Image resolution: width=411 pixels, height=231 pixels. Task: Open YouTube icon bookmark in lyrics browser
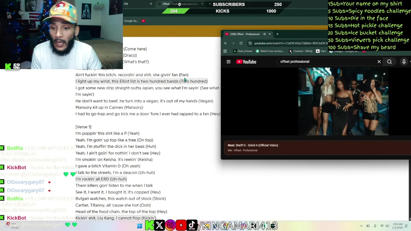click(x=143, y=21)
